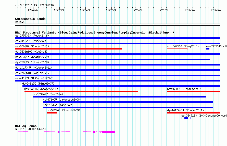This screenshot has width=227, height=146.
Task: Select the 5q35.1 cytogenetic band label
Action: tap(20, 22)
